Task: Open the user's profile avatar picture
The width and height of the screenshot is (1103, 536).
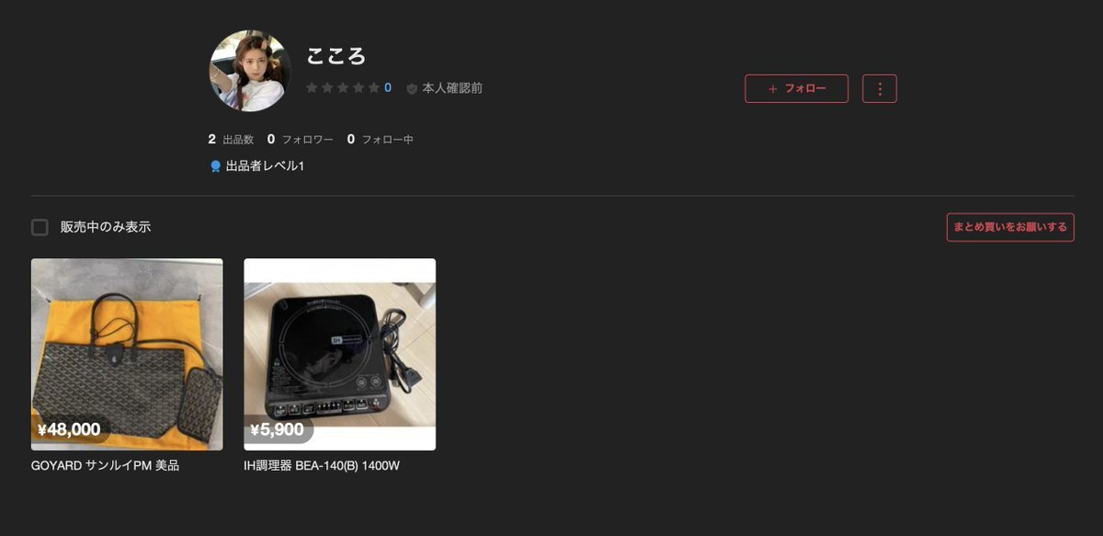Action: (250, 71)
